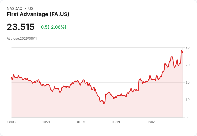Click the NASDAQ exchange label

pyautogui.click(x=14, y=9)
